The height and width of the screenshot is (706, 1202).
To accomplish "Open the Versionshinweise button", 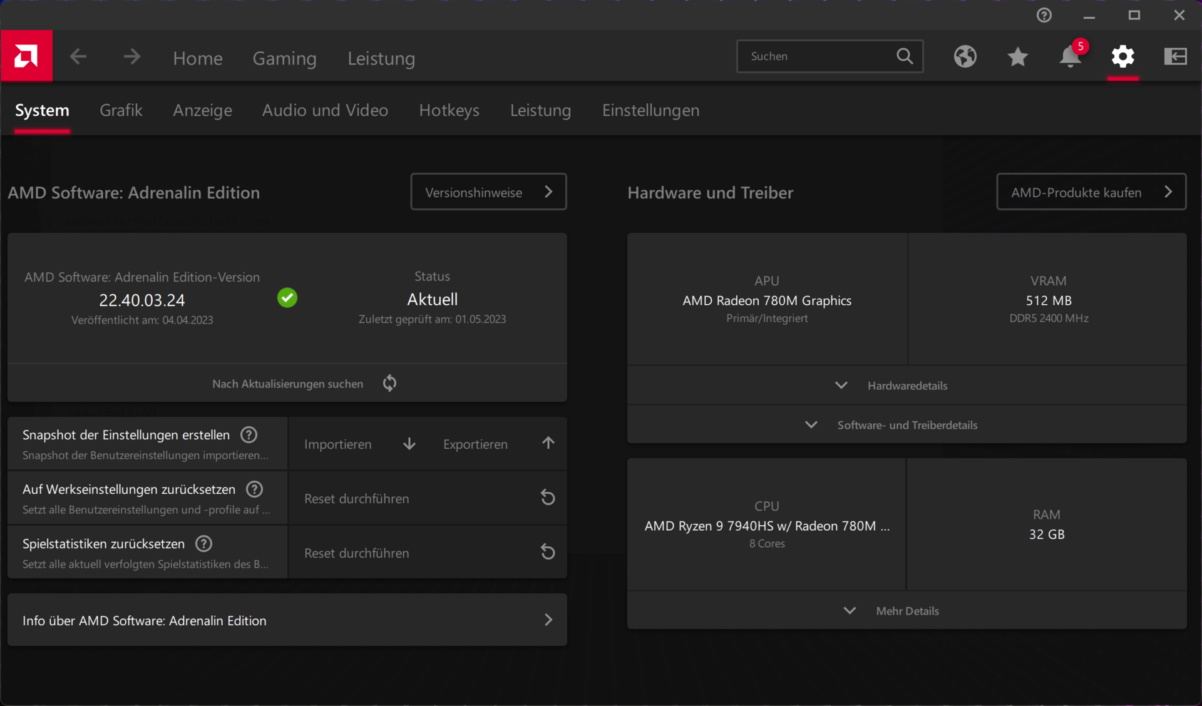I will (x=488, y=192).
